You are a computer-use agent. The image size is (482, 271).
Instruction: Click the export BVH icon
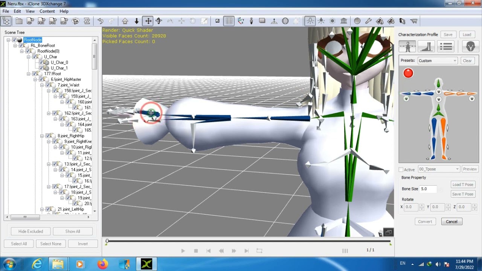(x=53, y=21)
